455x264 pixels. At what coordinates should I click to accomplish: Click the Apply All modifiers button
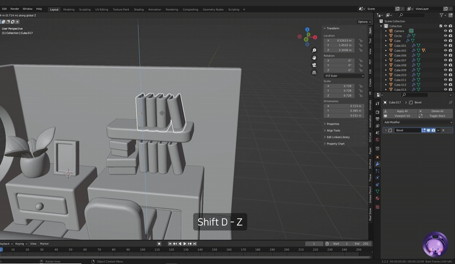tap(400, 111)
